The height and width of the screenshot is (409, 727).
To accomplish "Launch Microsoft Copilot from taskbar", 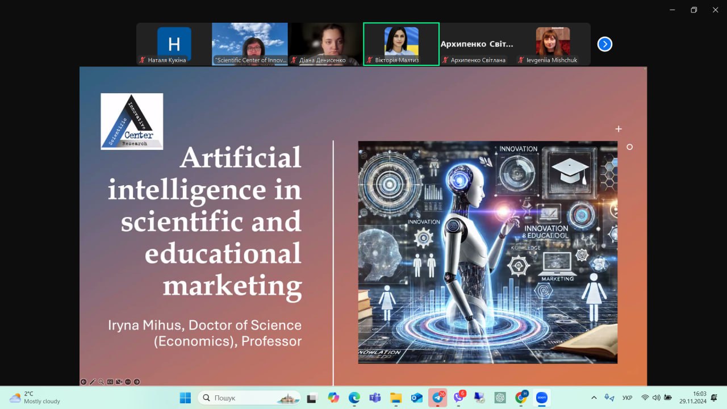I will pos(333,398).
